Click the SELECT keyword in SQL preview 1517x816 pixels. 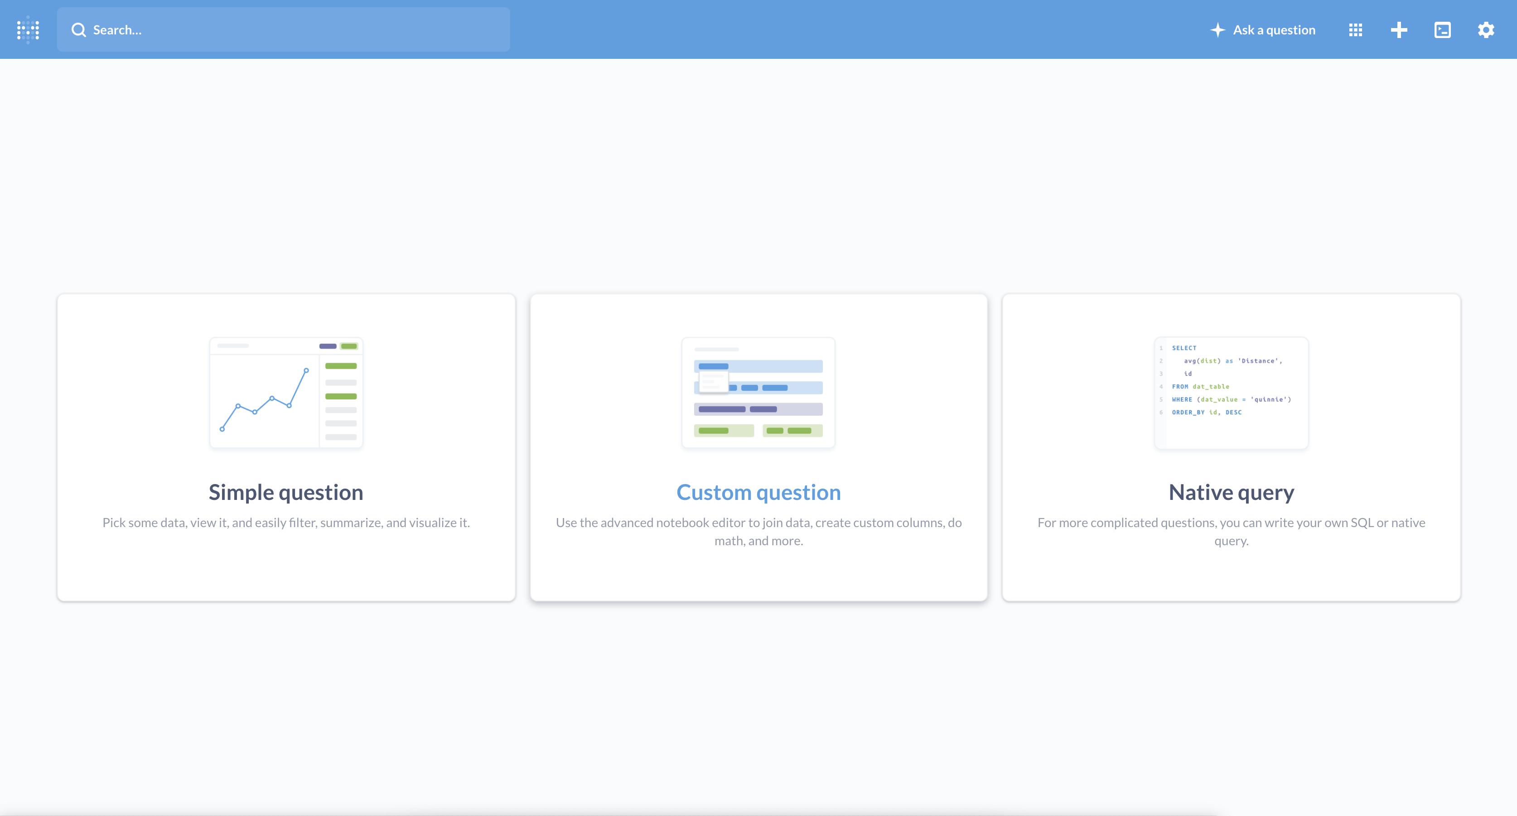[x=1184, y=348]
